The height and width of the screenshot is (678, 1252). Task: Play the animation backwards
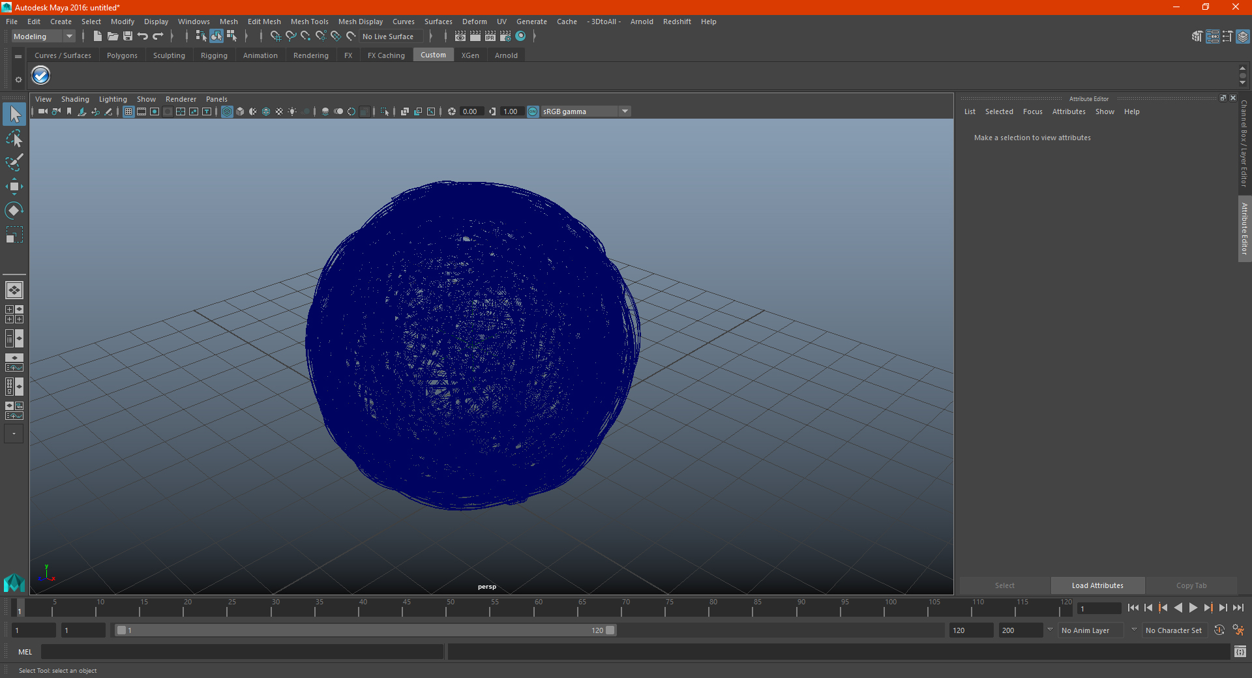1178,608
